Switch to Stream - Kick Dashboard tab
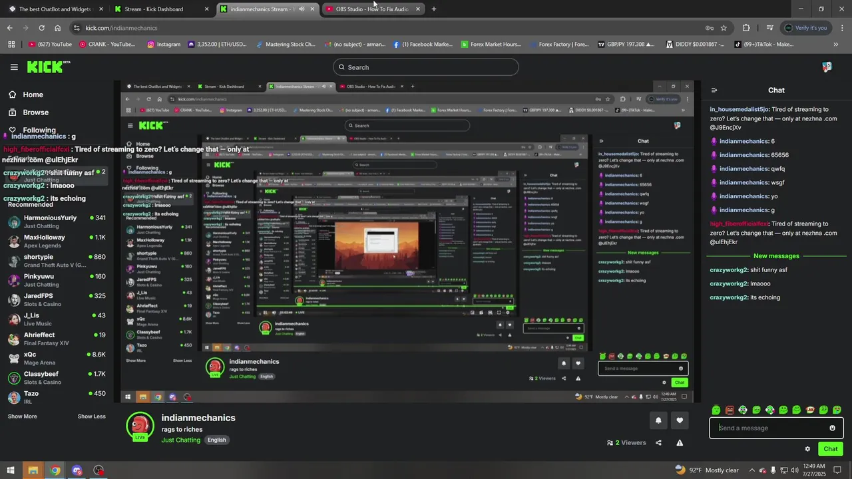Viewport: 852px width, 479px height. click(162, 9)
